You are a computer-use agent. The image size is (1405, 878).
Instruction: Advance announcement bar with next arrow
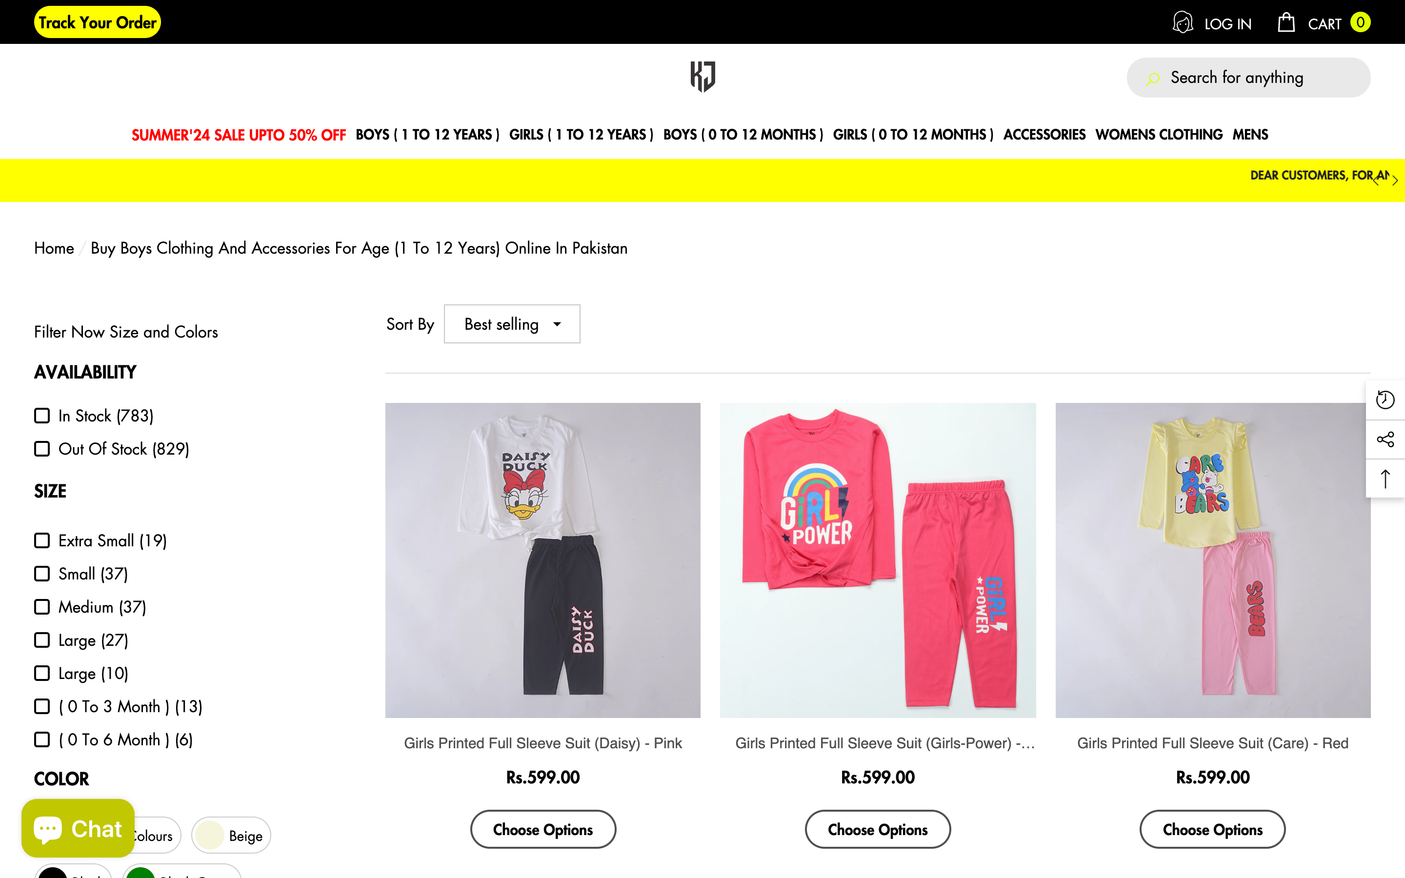(1395, 180)
